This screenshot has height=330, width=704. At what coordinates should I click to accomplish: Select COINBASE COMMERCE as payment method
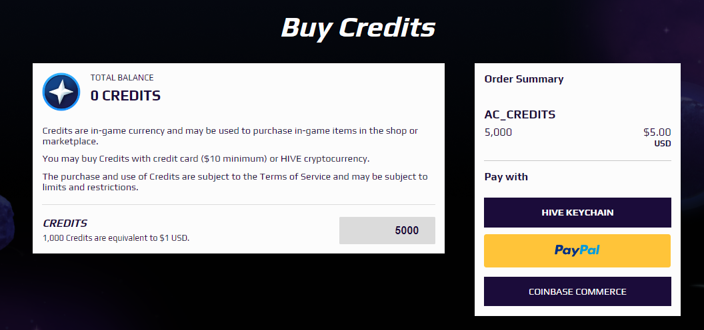click(x=577, y=291)
